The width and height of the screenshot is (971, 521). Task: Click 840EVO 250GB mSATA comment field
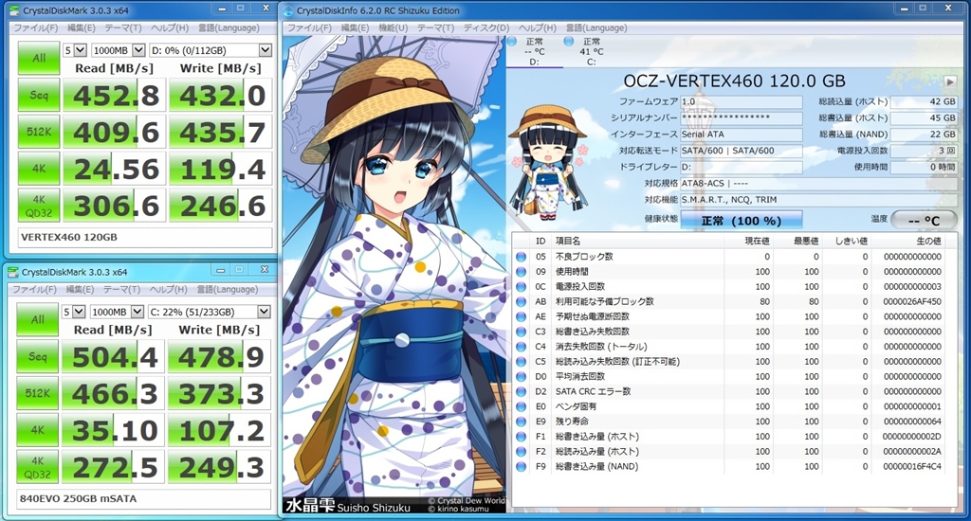144,498
